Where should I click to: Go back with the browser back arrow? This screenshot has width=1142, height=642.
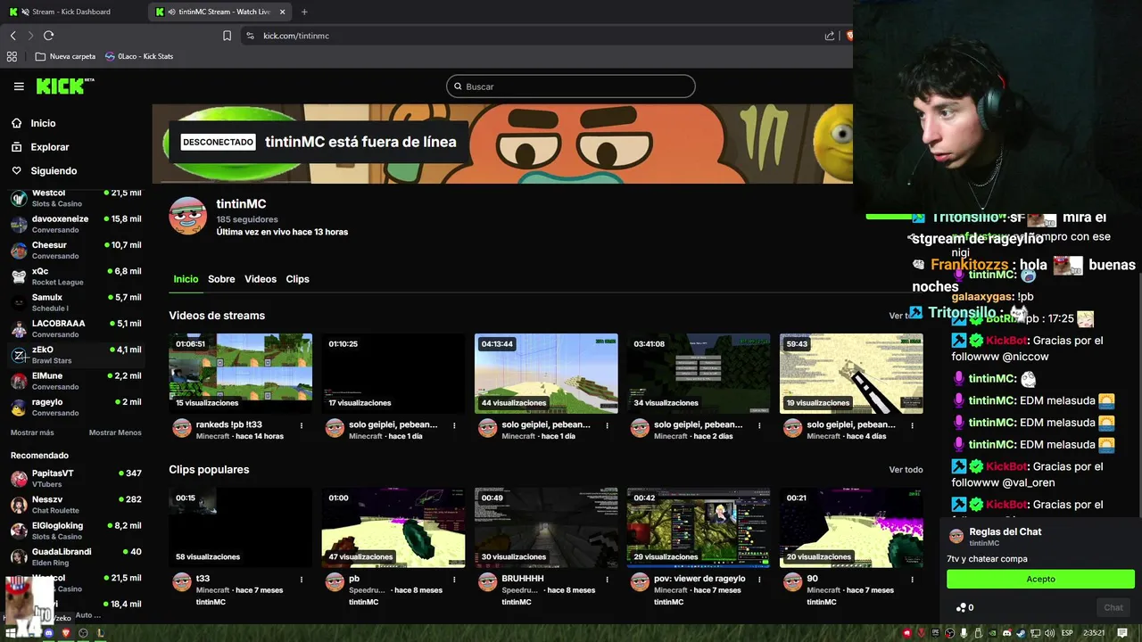(x=12, y=36)
